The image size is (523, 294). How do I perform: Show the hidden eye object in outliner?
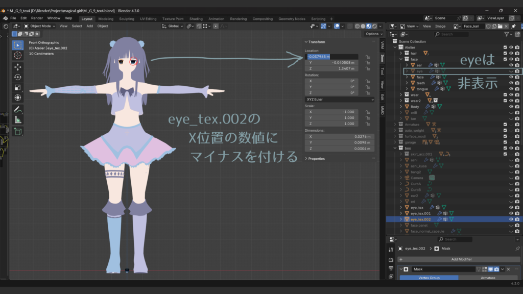[511, 71]
